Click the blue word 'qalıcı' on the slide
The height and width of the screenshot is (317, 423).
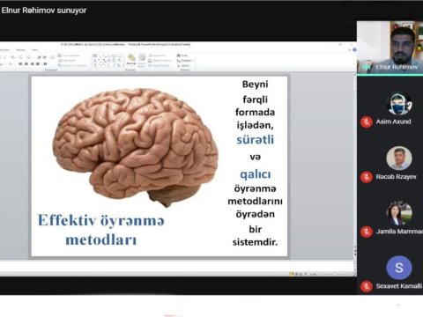[x=256, y=174]
